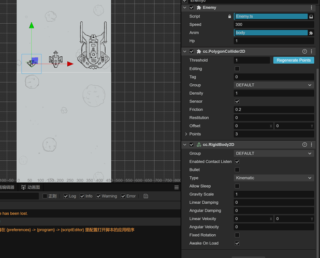Toggle the Error filter checkbox
The height and width of the screenshot is (258, 320).
(x=123, y=196)
